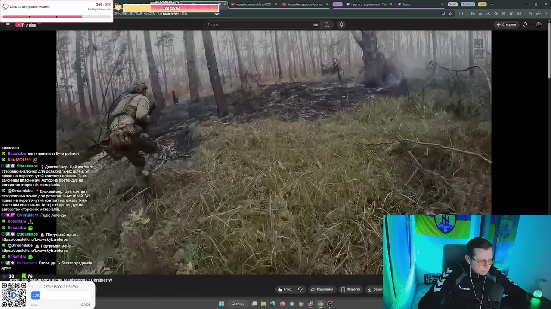Click the Зберегти save button
Screen dimensions: 551x309
[x=350, y=289]
